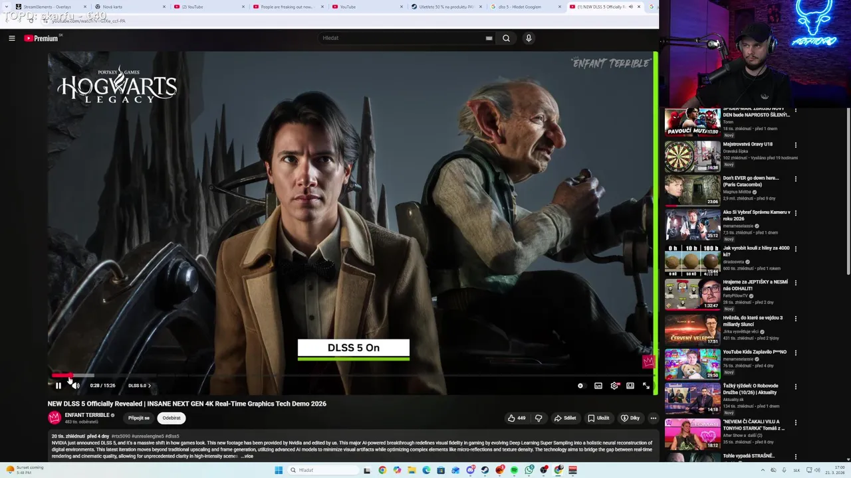Dislike the video with thumbs down

(539, 418)
